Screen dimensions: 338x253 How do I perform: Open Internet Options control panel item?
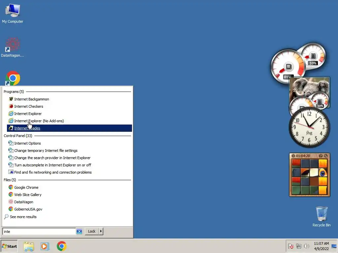[x=69, y=143]
